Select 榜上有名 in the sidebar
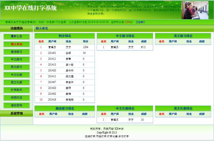 [17, 44]
